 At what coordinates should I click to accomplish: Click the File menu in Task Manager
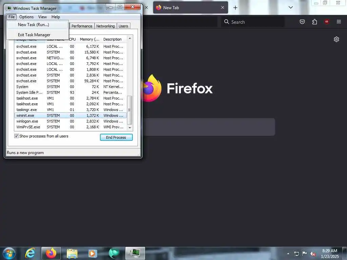pyautogui.click(x=12, y=17)
